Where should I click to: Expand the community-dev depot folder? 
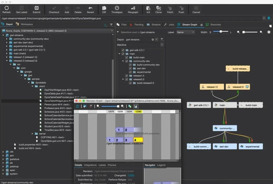[x=7, y=39]
